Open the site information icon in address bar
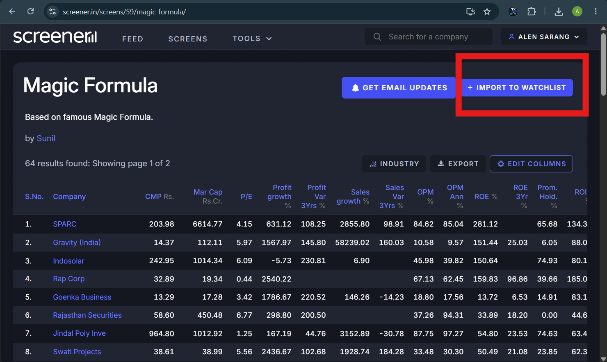 tap(52, 11)
